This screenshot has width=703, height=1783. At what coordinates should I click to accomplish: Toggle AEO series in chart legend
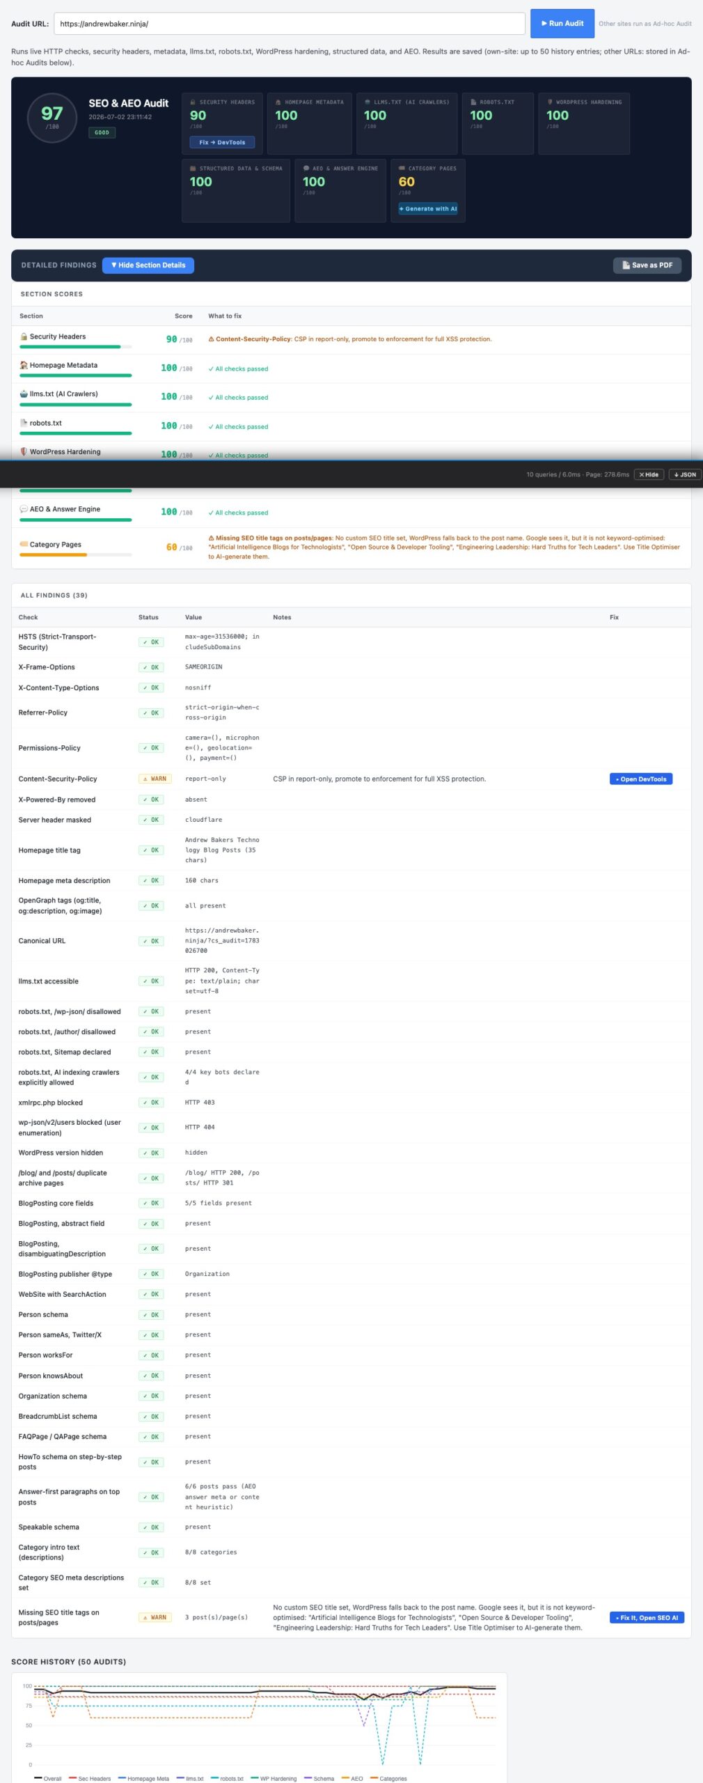pyautogui.click(x=352, y=1778)
